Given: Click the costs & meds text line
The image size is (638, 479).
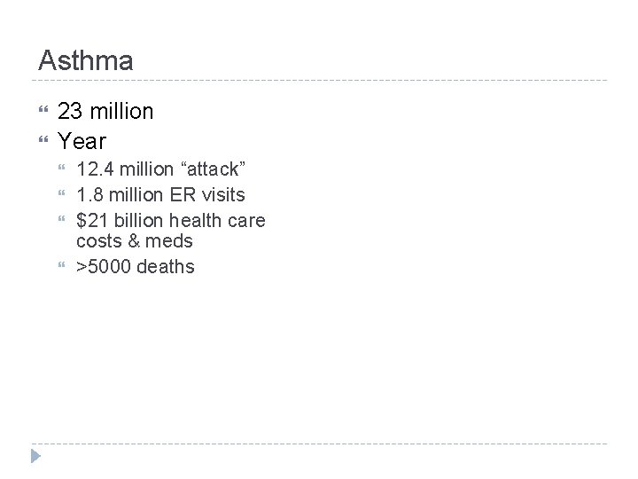Looking at the screenshot, I should (134, 241).
